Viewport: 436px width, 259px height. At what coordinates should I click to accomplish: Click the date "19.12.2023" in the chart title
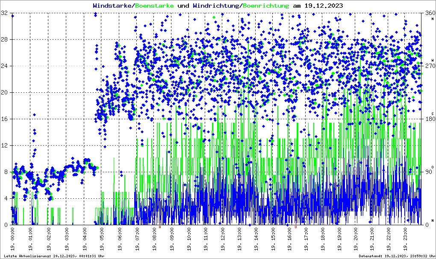324,6
